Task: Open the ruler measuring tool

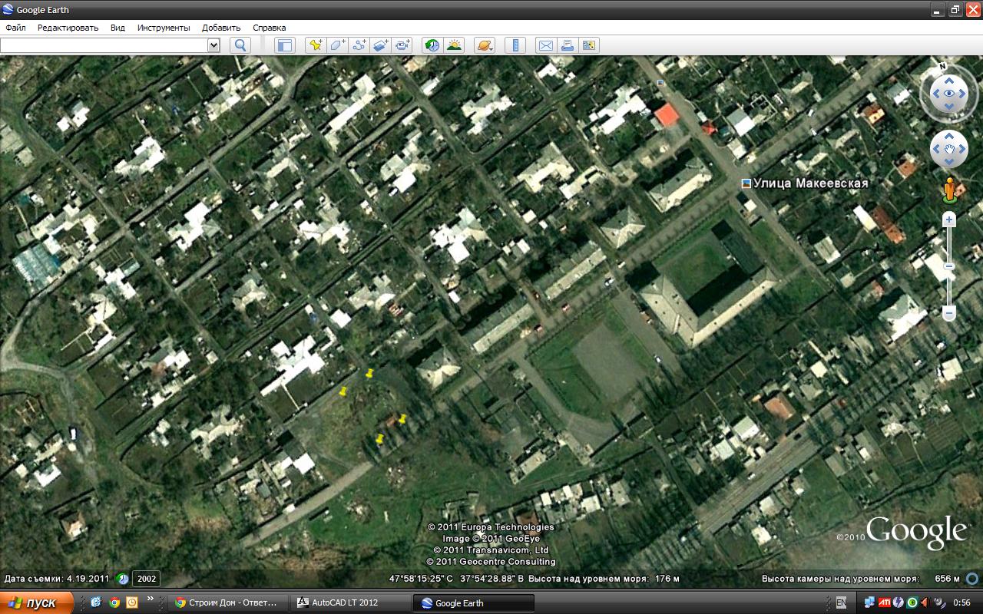Action: (515, 45)
